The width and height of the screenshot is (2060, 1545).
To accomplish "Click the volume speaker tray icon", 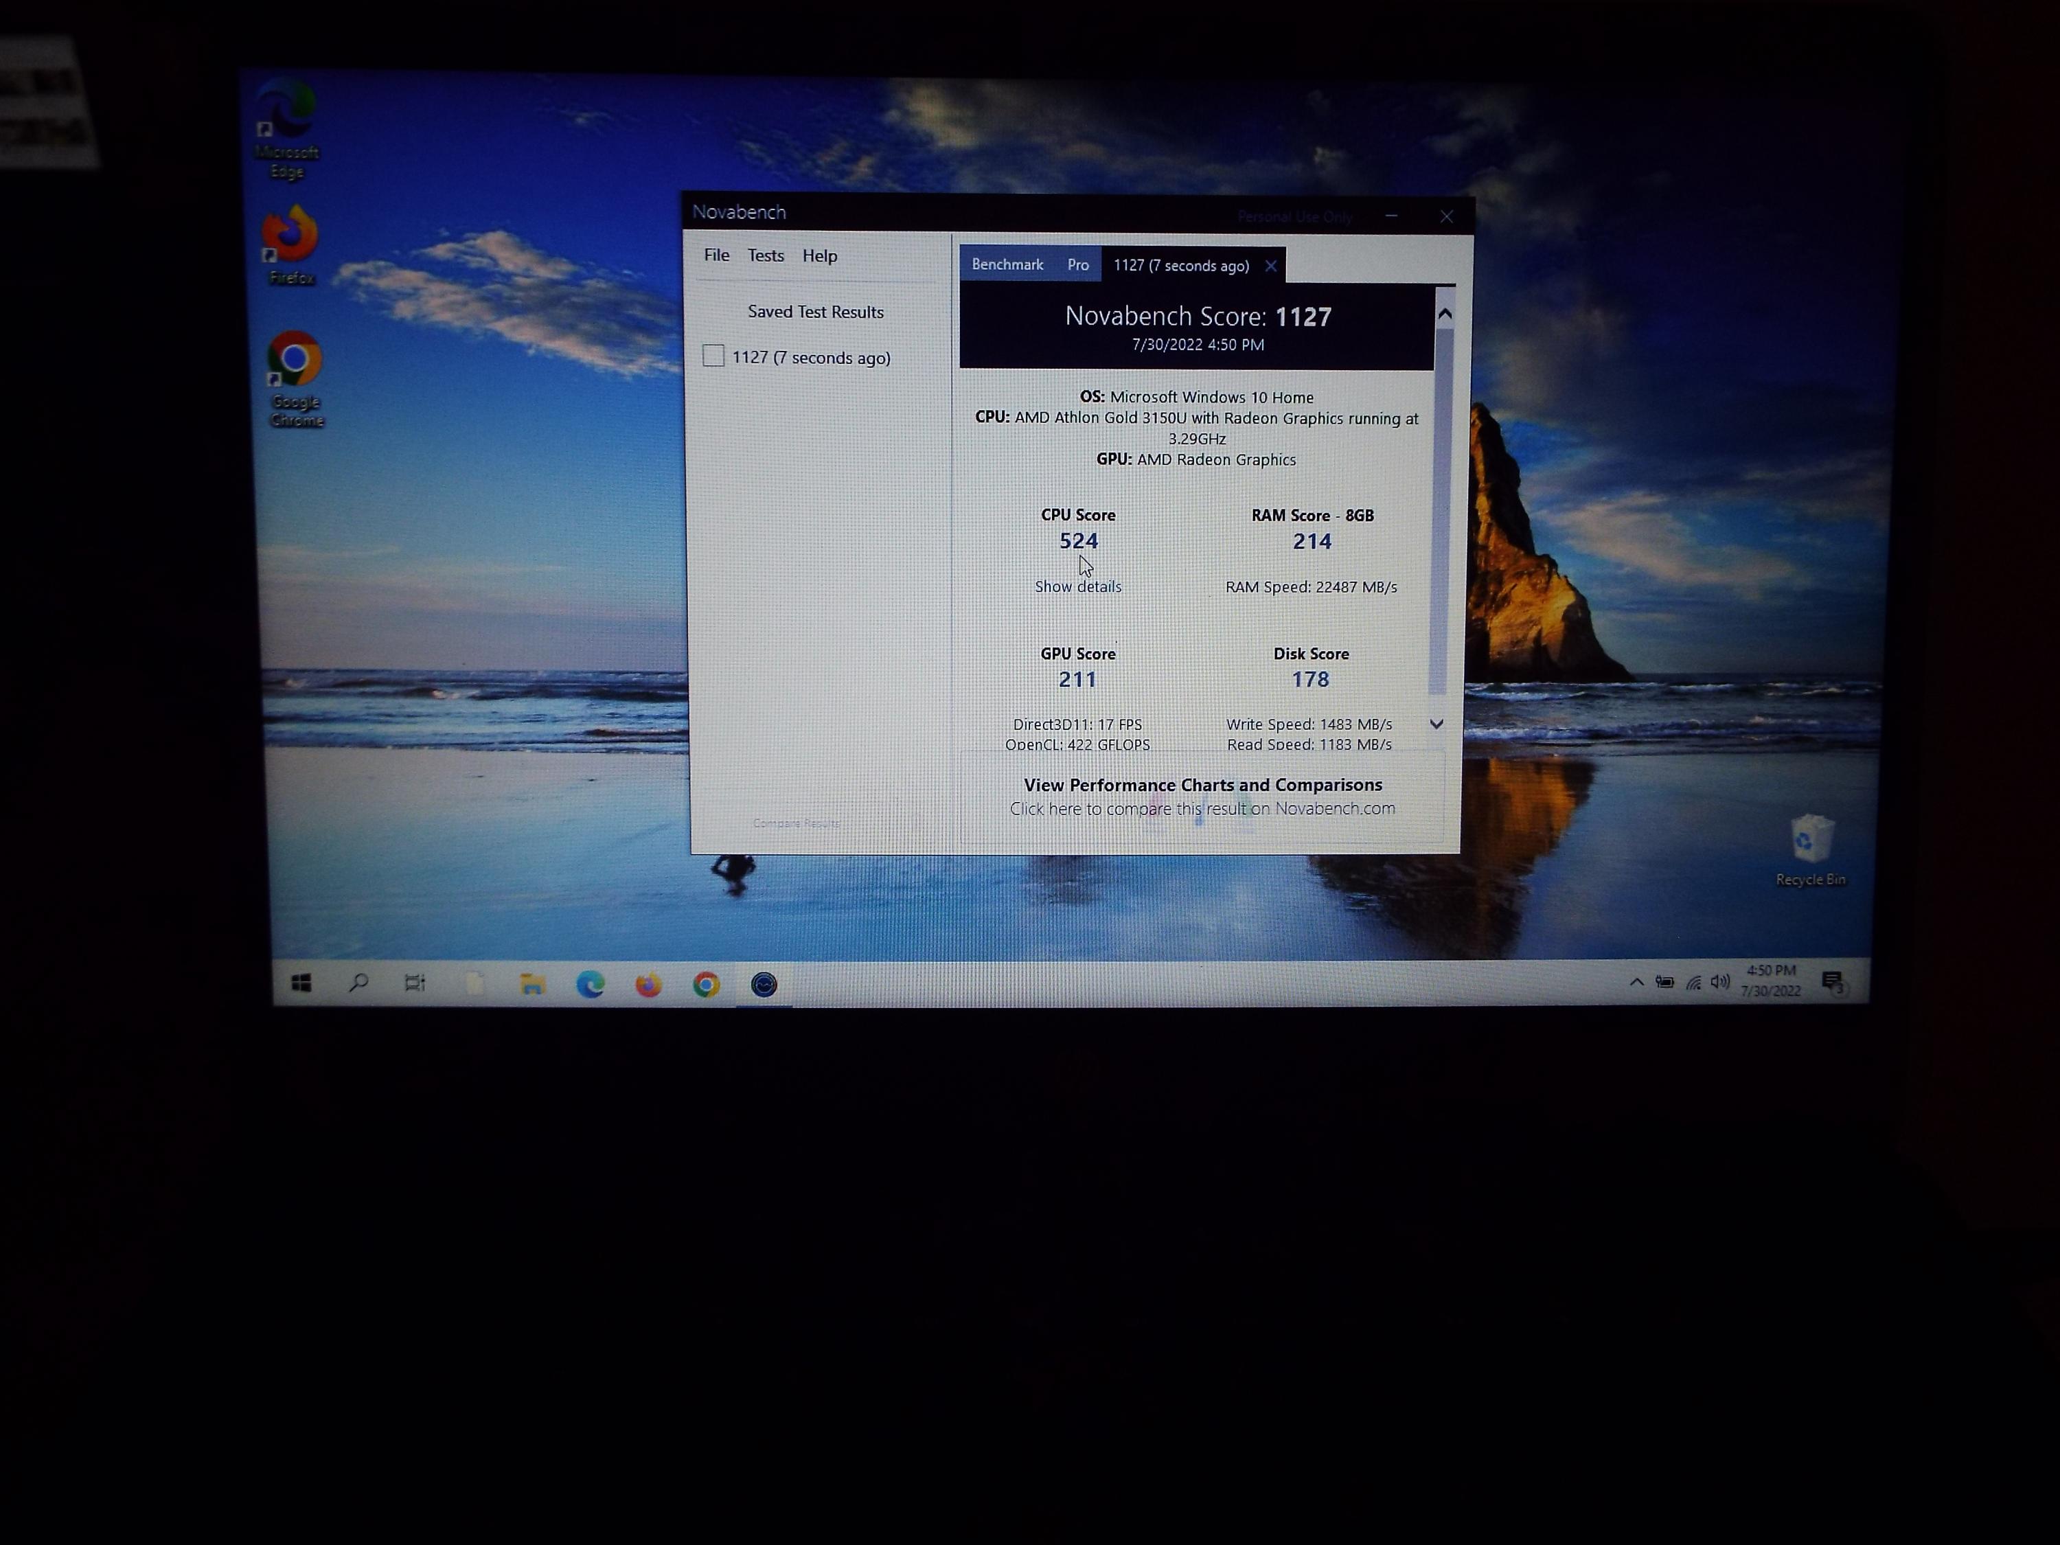I will click(1720, 983).
